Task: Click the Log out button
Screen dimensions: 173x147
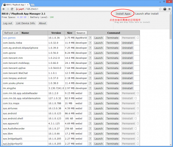Action: 8,23
